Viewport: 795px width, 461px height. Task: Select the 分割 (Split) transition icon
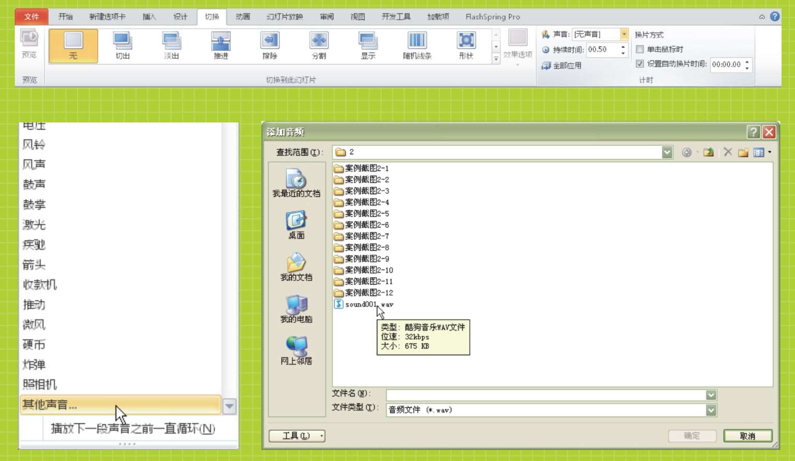point(319,45)
